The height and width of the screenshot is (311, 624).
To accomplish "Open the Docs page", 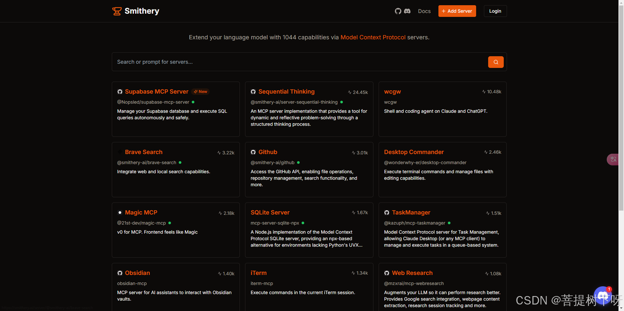I will [424, 11].
